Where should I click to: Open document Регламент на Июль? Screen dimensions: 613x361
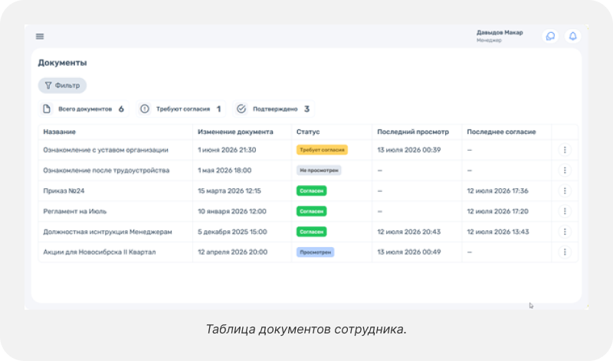click(74, 211)
